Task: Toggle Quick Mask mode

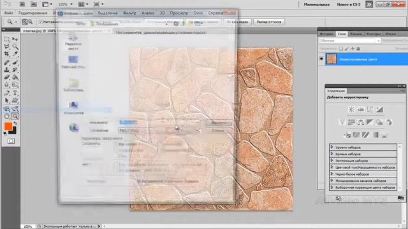Action: pyautogui.click(x=11, y=141)
